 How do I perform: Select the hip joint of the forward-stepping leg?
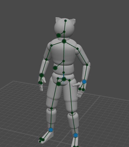point(58,78)
